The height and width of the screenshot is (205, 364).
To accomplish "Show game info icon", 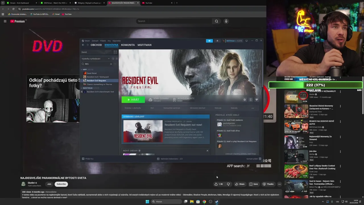I will click(x=251, y=100).
